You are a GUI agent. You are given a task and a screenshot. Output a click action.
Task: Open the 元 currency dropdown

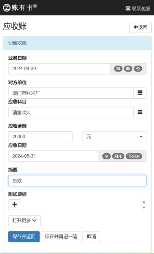pos(114,137)
